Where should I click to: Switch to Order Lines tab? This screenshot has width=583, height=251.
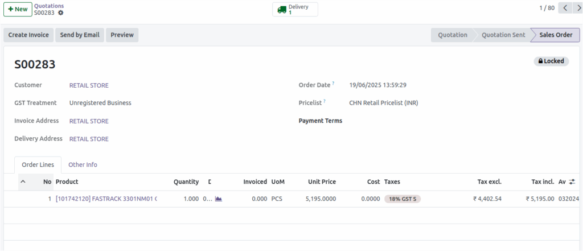click(38, 164)
